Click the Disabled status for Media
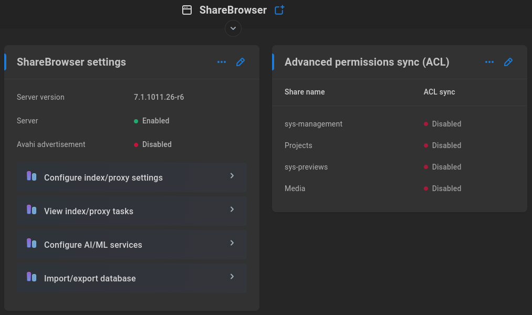The height and width of the screenshot is (315, 532). tap(442, 188)
